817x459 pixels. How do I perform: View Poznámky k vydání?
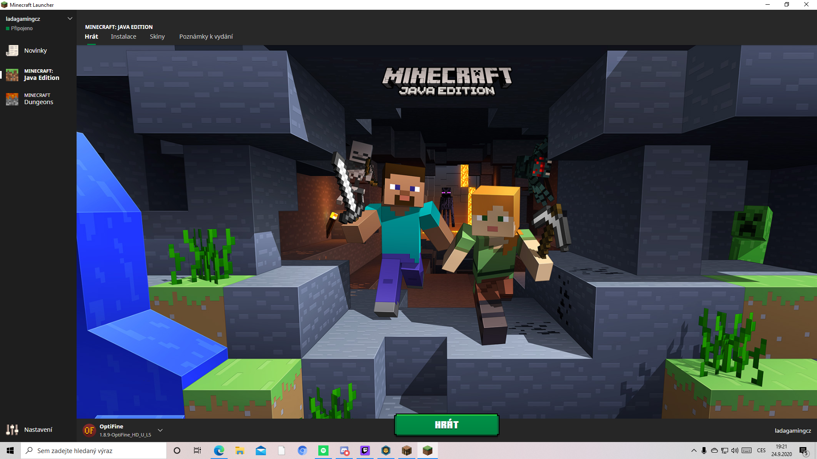[x=206, y=37]
